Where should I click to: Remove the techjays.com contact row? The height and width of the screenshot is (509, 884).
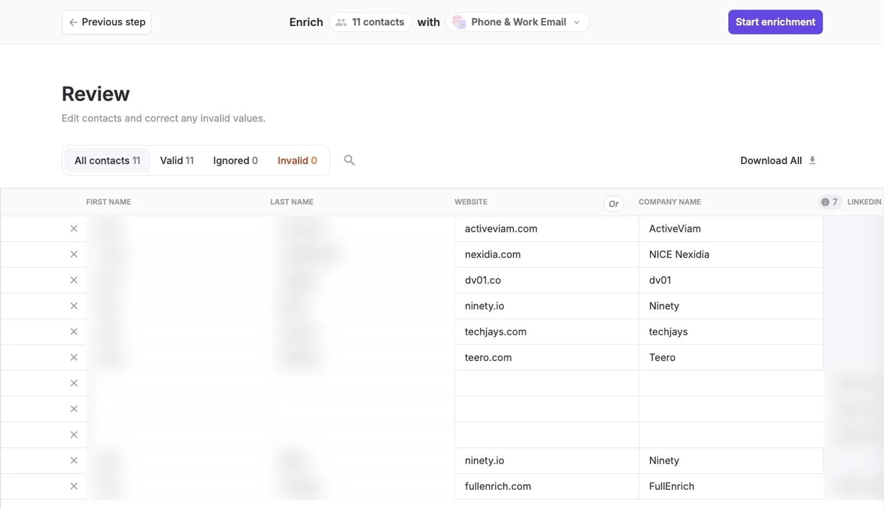[x=74, y=332]
